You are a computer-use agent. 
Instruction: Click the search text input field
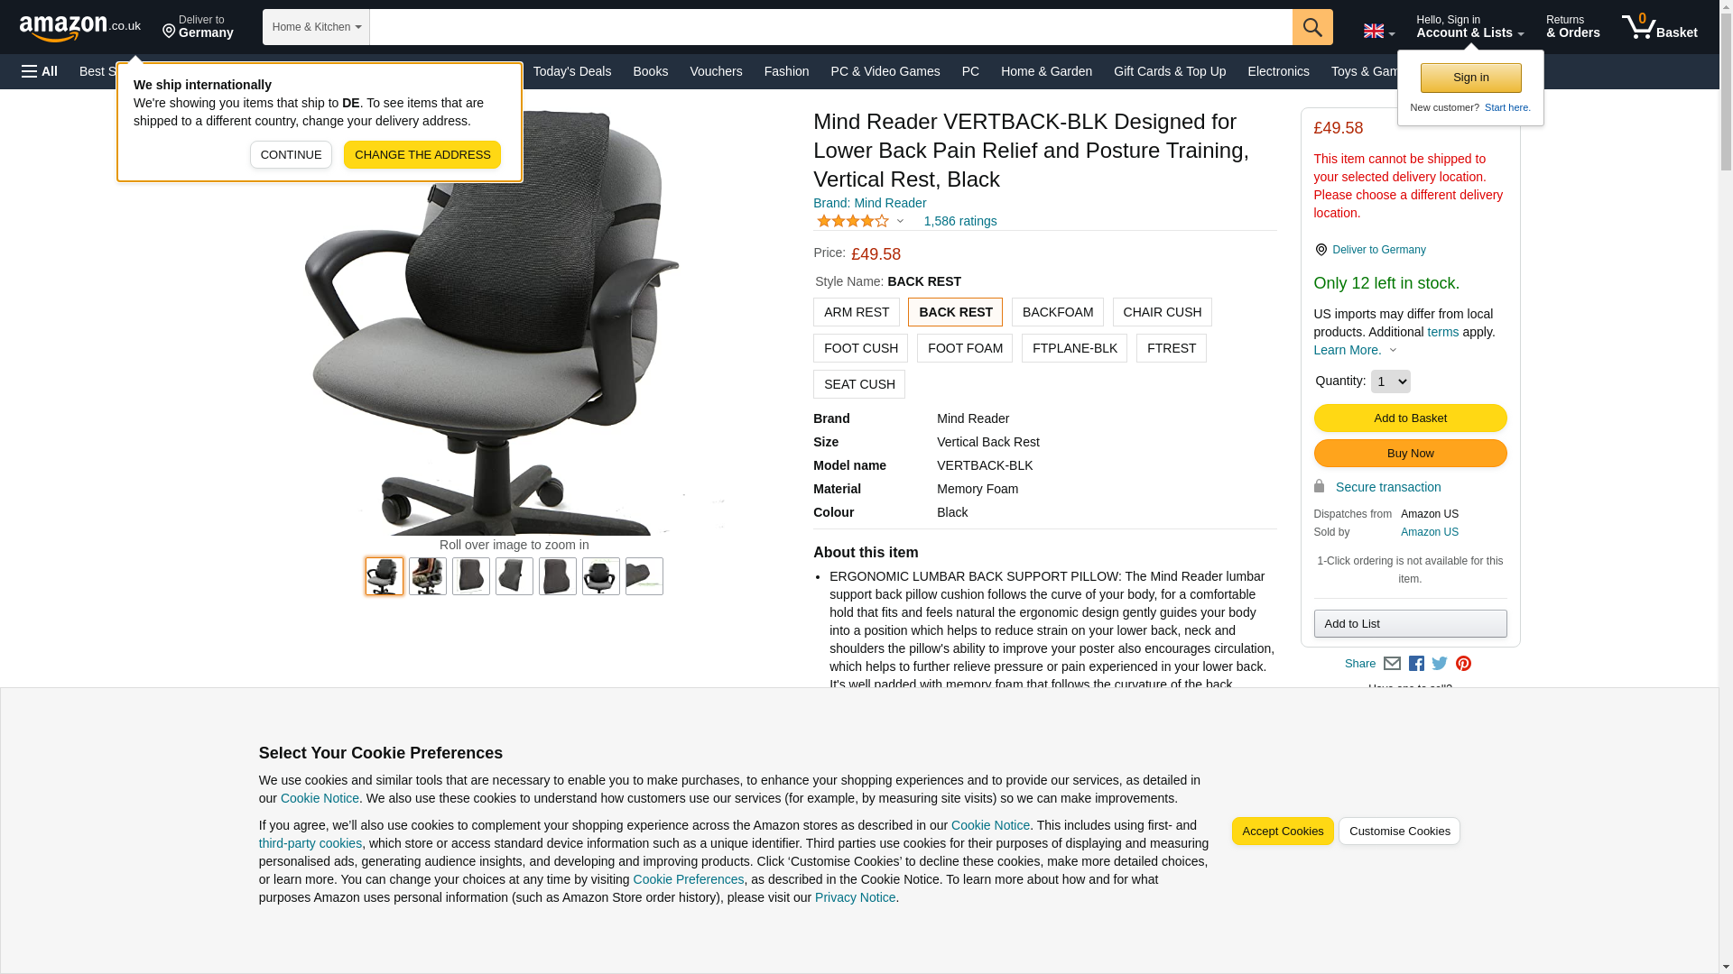click(830, 27)
